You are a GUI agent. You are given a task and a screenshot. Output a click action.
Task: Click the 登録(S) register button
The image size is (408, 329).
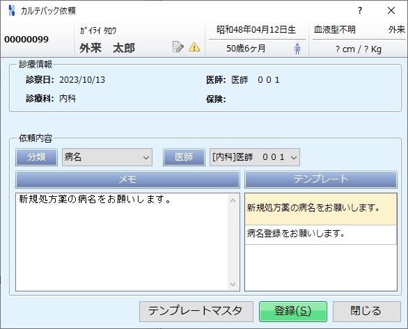pyautogui.click(x=293, y=312)
